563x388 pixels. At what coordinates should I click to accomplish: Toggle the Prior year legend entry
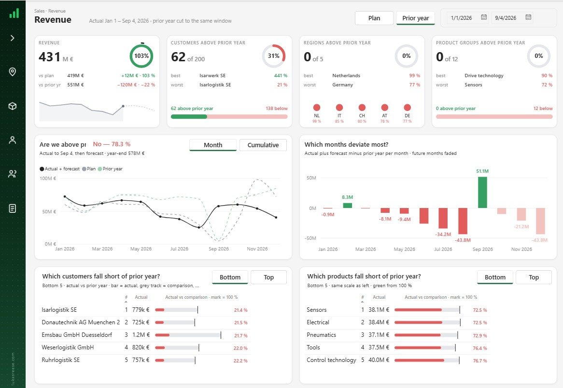point(110,169)
